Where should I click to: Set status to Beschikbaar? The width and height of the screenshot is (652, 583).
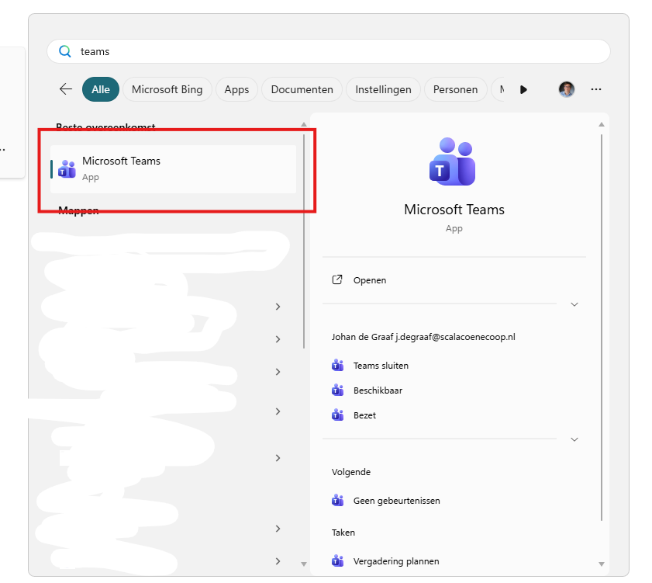[x=378, y=390]
